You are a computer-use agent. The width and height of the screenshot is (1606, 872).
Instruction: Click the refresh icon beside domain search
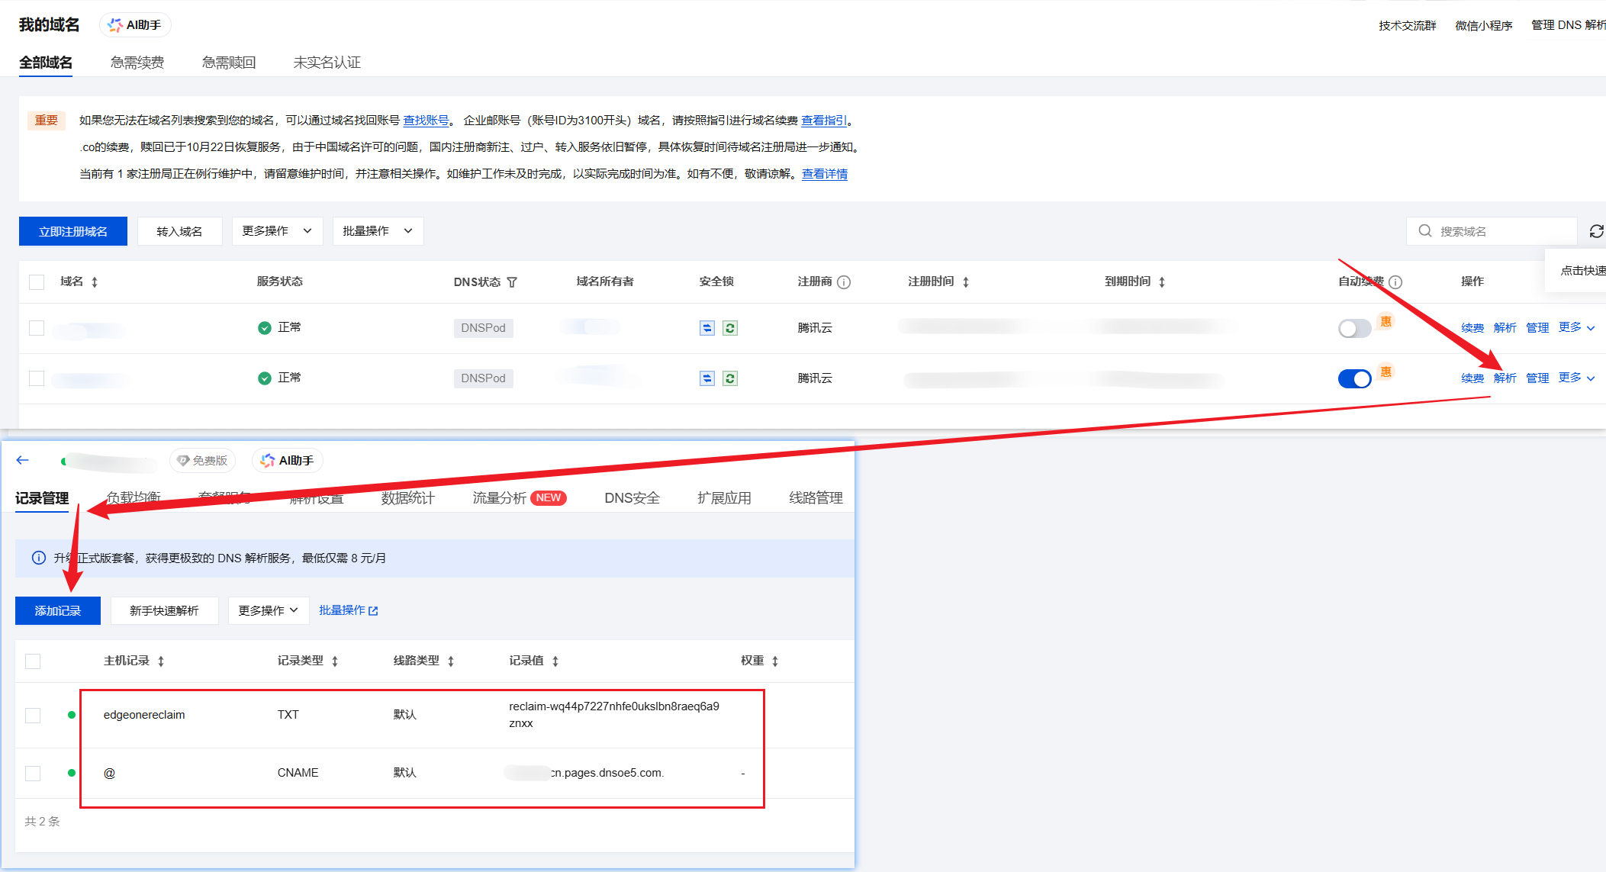pos(1596,231)
